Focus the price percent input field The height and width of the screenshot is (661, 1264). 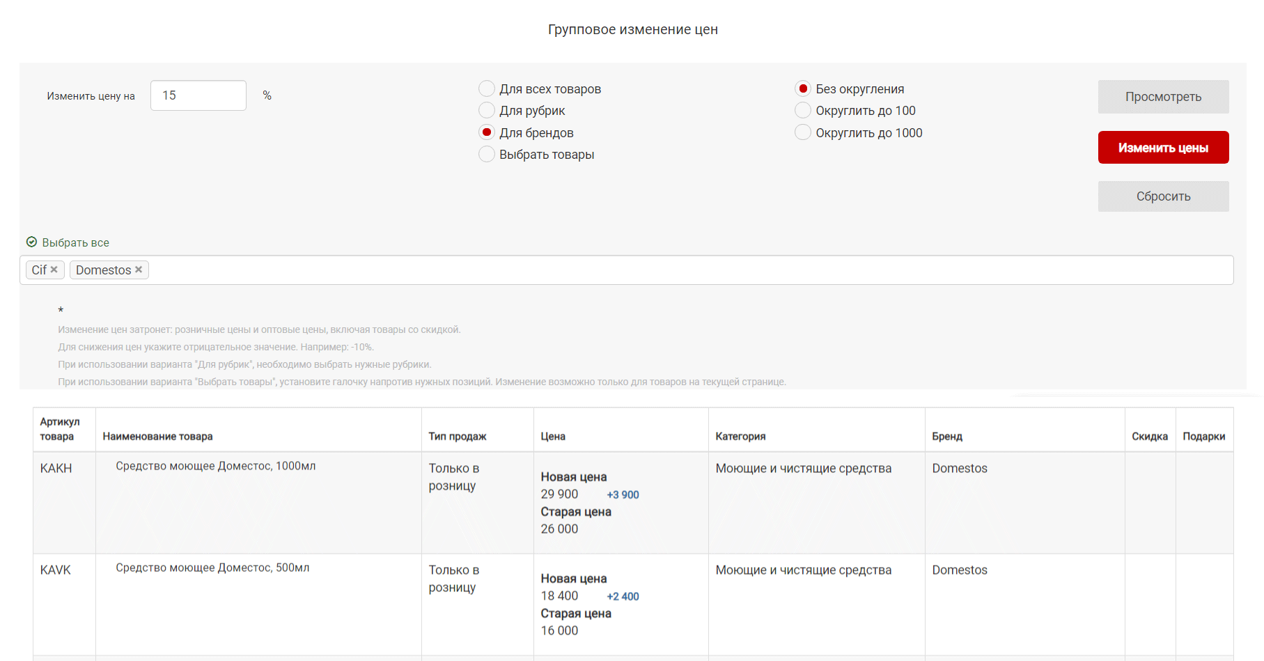(198, 95)
